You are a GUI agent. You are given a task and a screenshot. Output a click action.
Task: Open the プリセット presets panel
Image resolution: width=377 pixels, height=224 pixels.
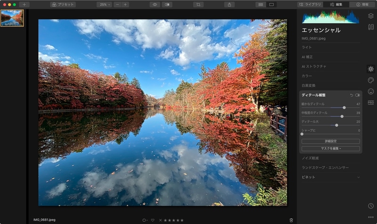point(63,5)
